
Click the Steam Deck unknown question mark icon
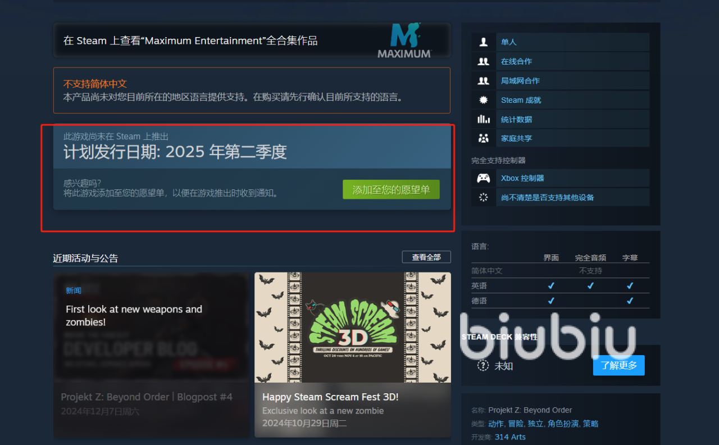[483, 365]
